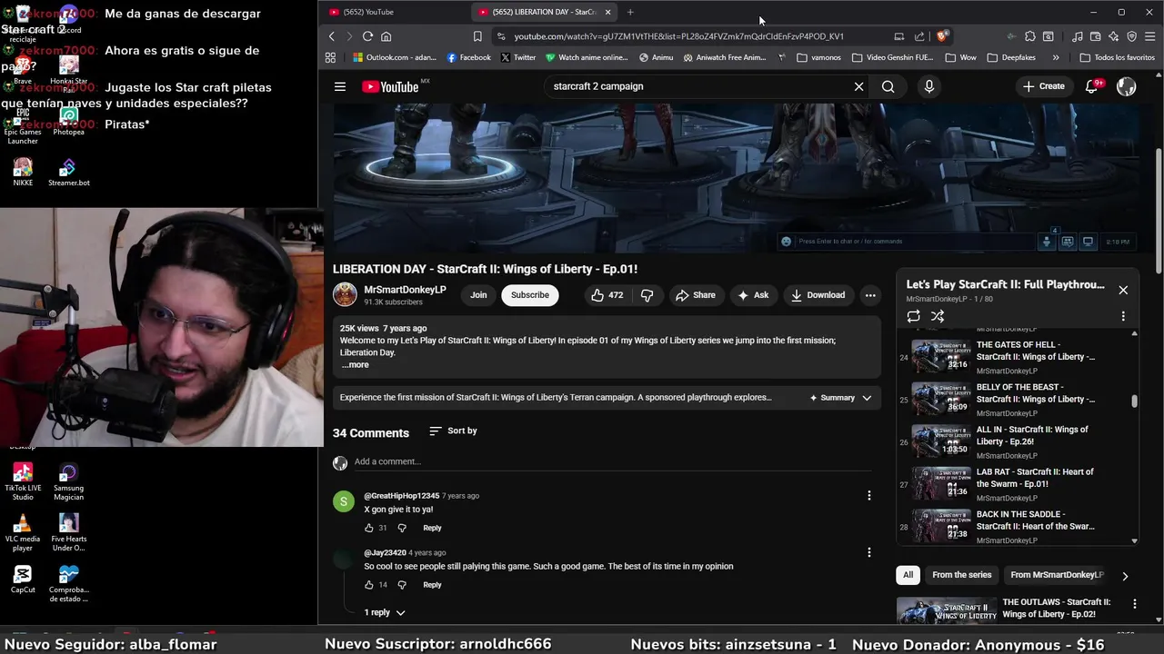Select From MrSmartDonkeyLP chip

tap(1056, 575)
